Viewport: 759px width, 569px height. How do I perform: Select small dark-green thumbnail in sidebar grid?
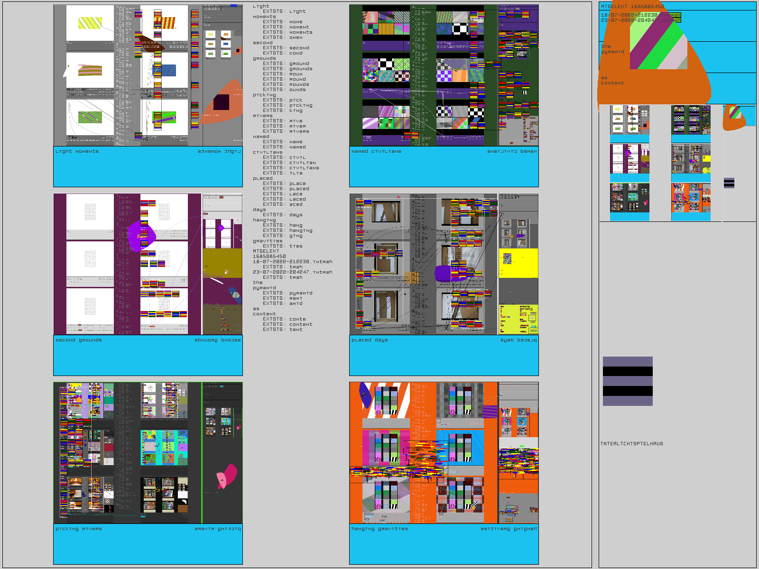tap(691, 120)
